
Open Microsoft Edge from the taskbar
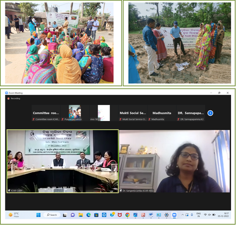[89, 215]
